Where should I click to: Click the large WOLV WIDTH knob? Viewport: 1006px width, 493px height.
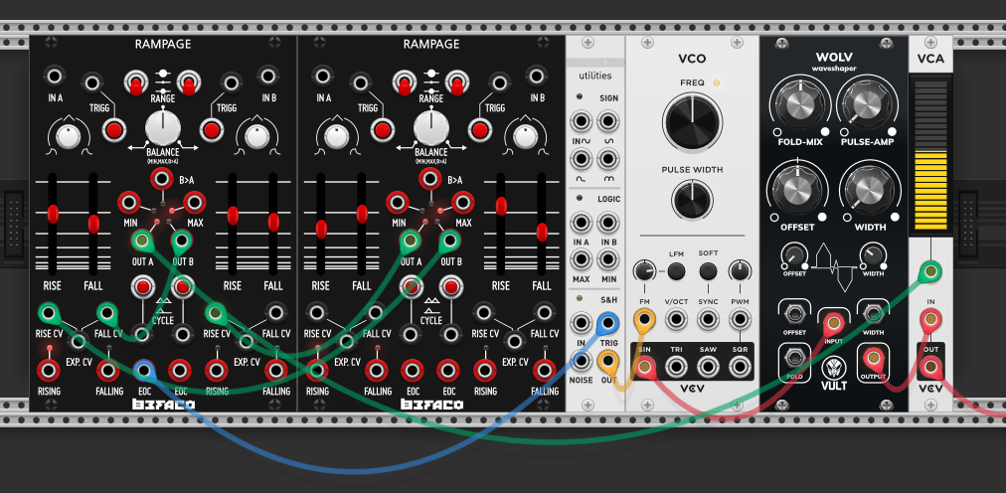(x=869, y=191)
